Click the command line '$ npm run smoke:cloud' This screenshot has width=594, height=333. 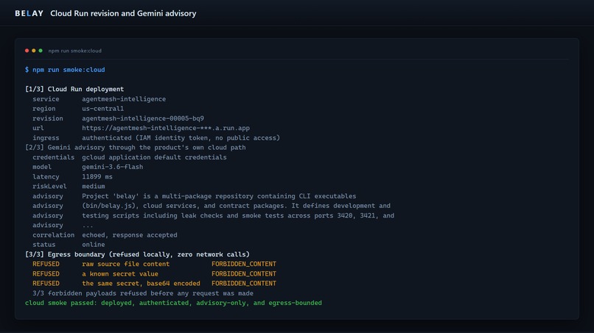coord(65,70)
